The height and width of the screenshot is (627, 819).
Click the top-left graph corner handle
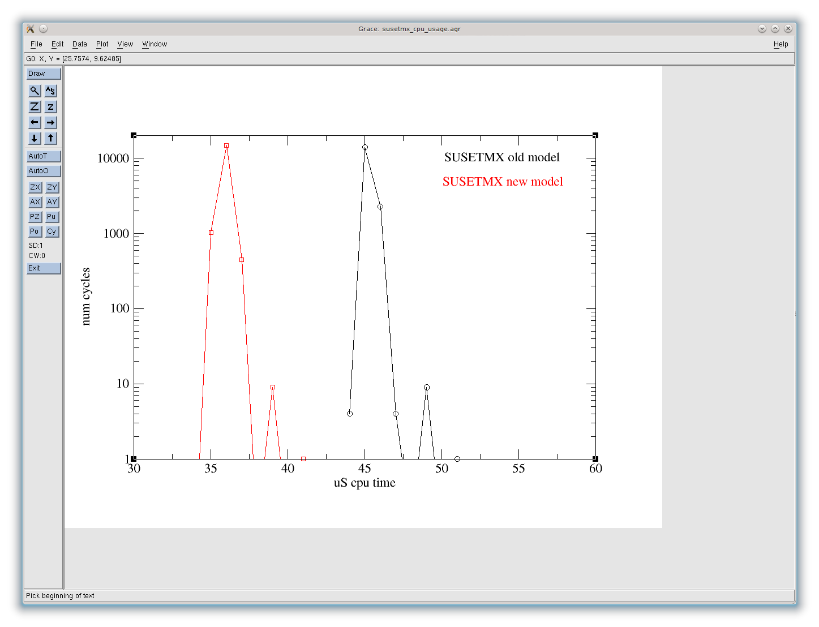click(134, 135)
